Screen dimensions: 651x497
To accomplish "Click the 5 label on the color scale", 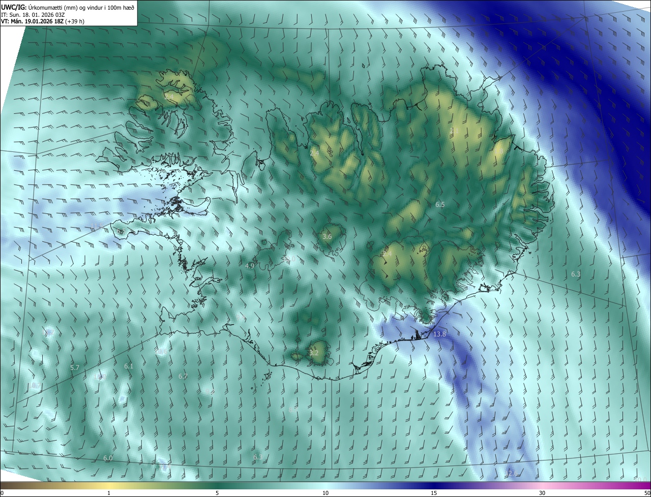I will (217, 493).
